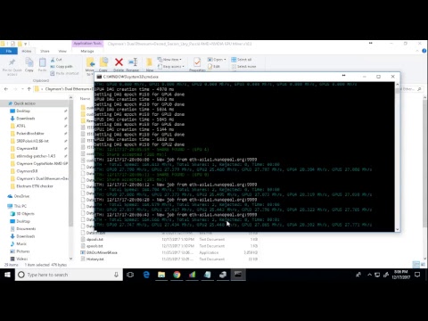Click the microphone icon in search box

pyautogui.click(x=116, y=275)
